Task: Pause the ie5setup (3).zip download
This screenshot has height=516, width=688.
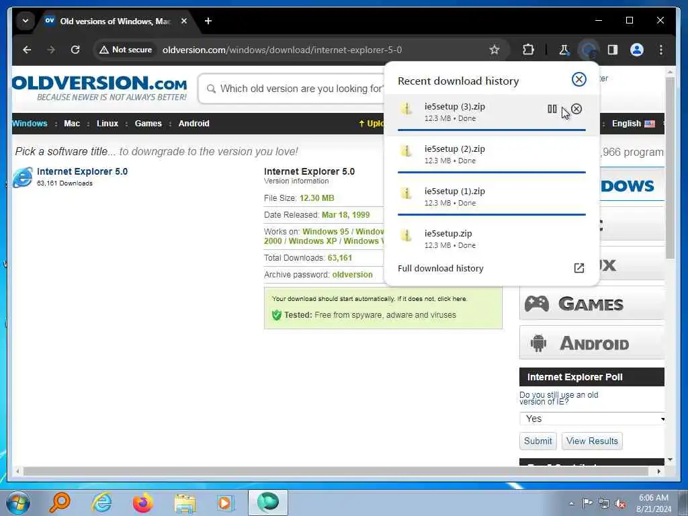Action: click(552, 109)
